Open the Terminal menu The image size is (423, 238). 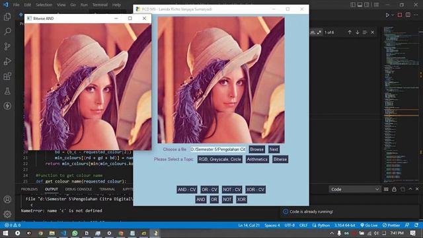[100, 5]
